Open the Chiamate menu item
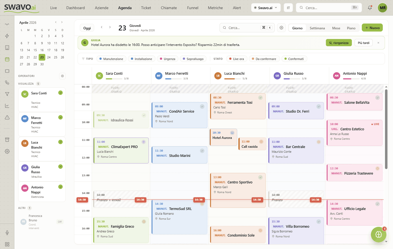Screen dimensions: 393x249 [x=169, y=8]
